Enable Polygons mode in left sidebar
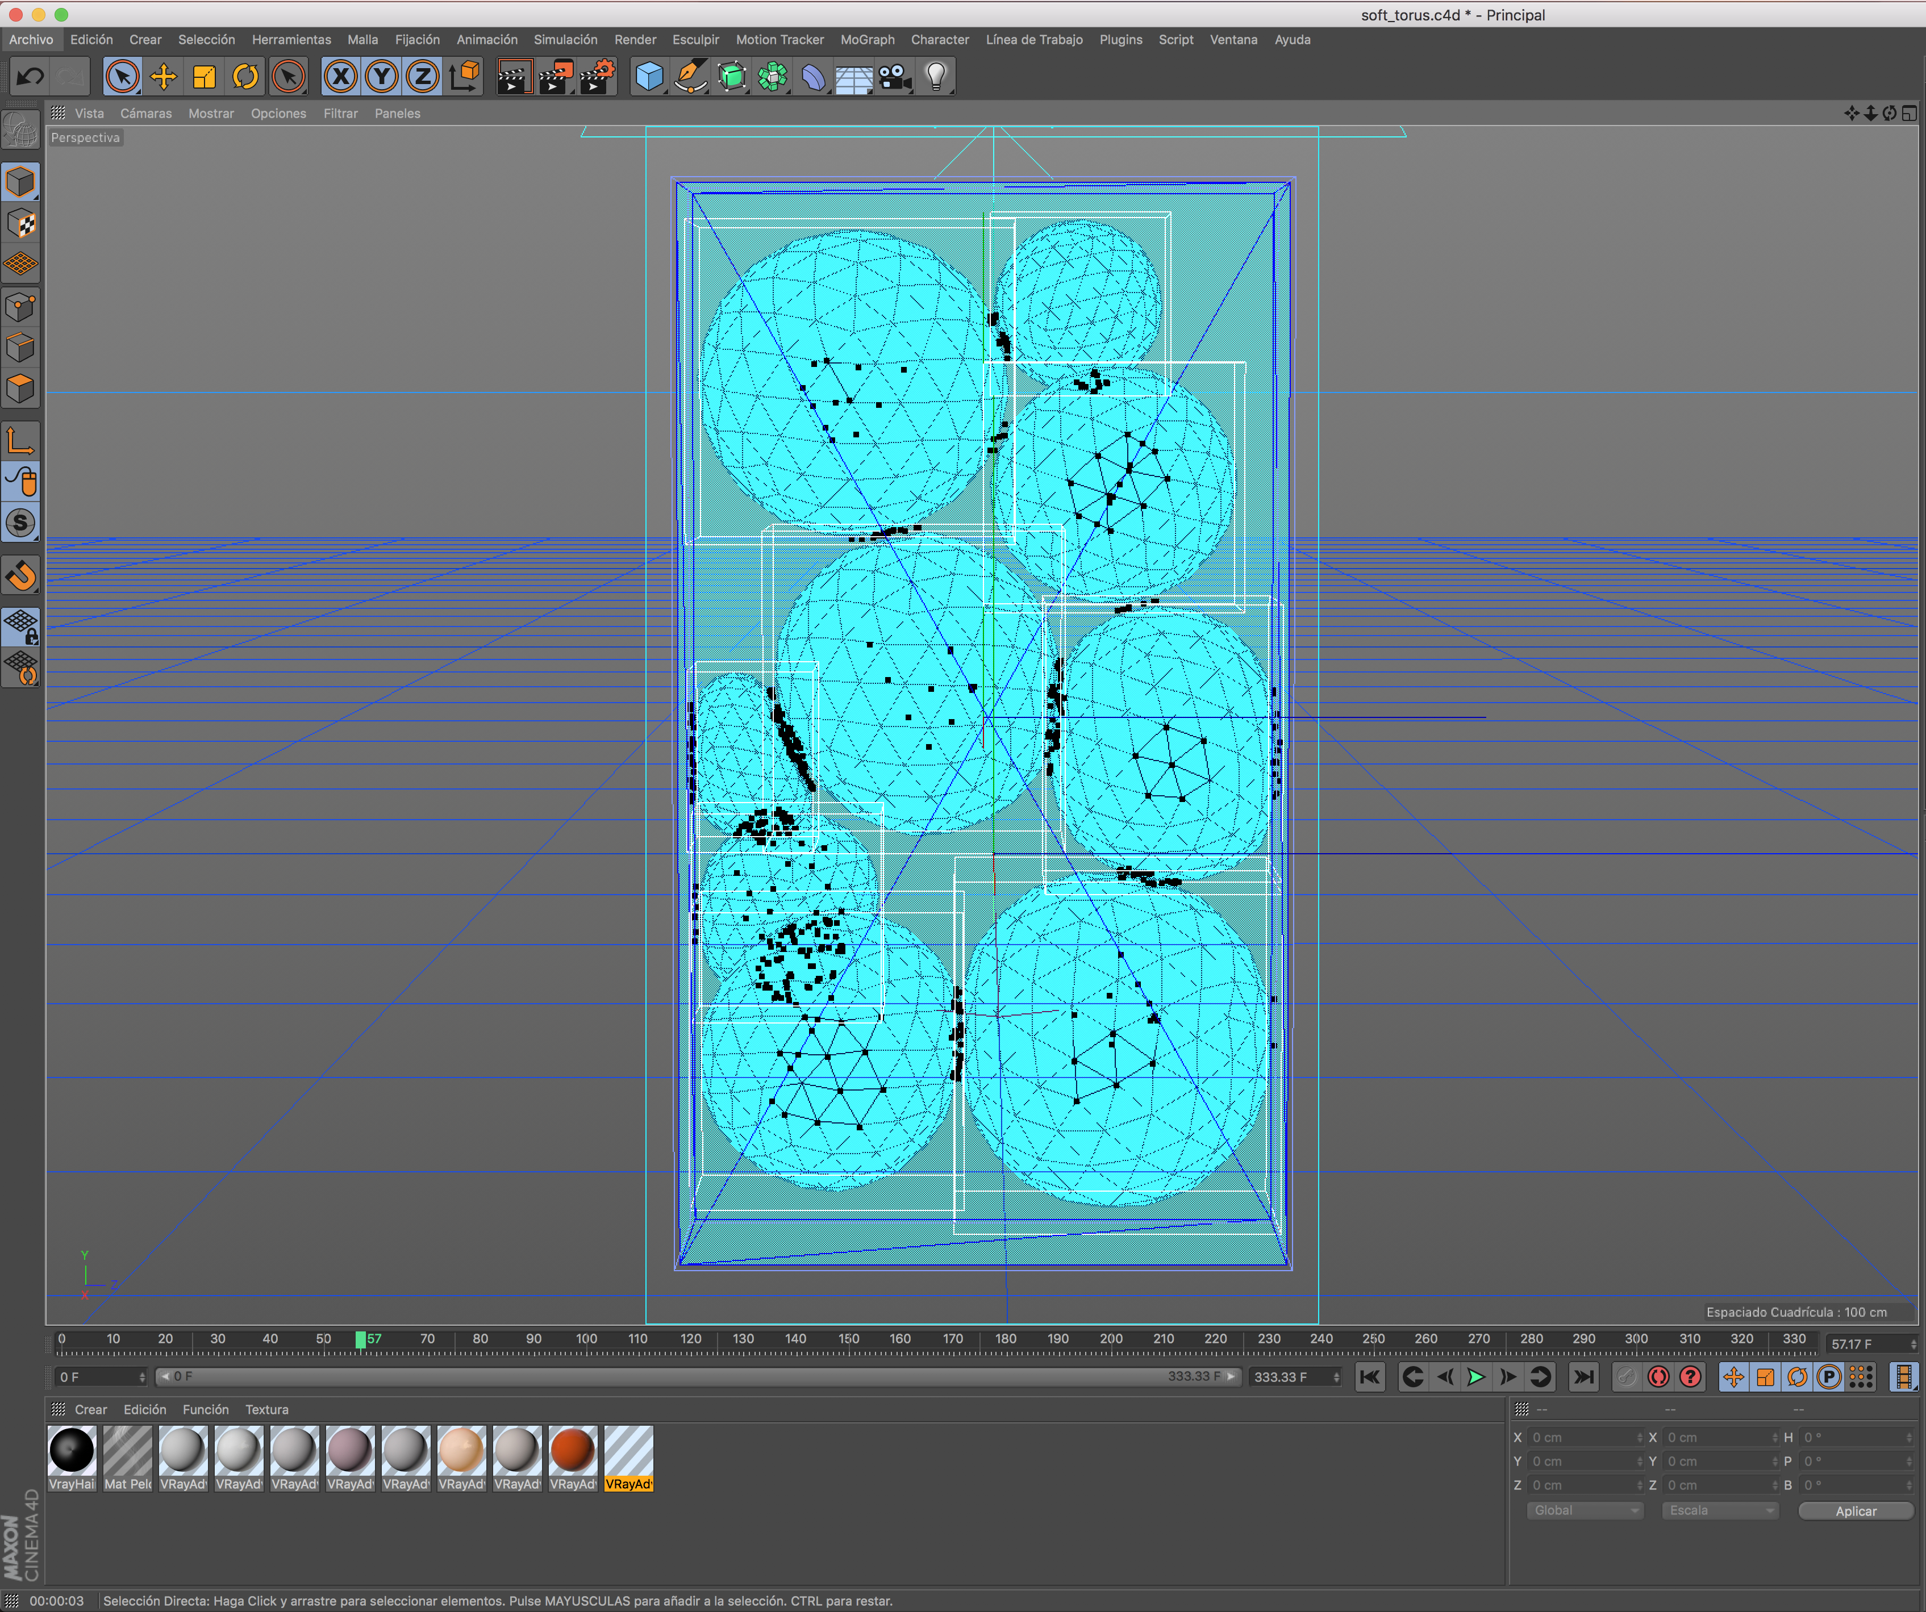Viewport: 1926px width, 1612px height. 20,389
